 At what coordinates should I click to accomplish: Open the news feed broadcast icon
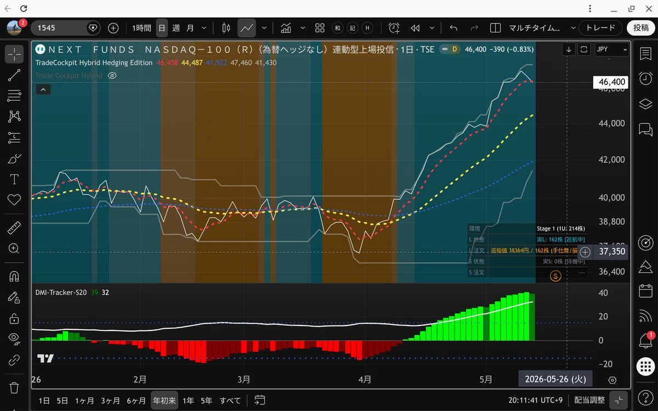(x=645, y=316)
